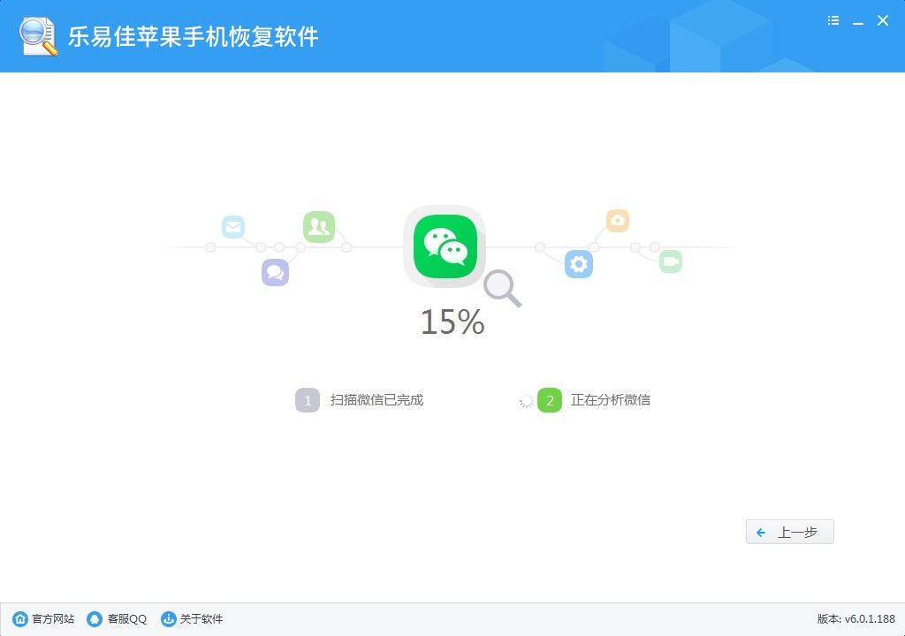Click the WeChat app icon in center
Viewport: 905px width, 636px height.
coord(445,246)
